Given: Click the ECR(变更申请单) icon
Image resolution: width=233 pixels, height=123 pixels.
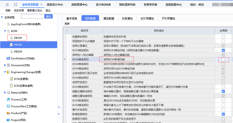Looking at the screenshot, I should 11,86.
